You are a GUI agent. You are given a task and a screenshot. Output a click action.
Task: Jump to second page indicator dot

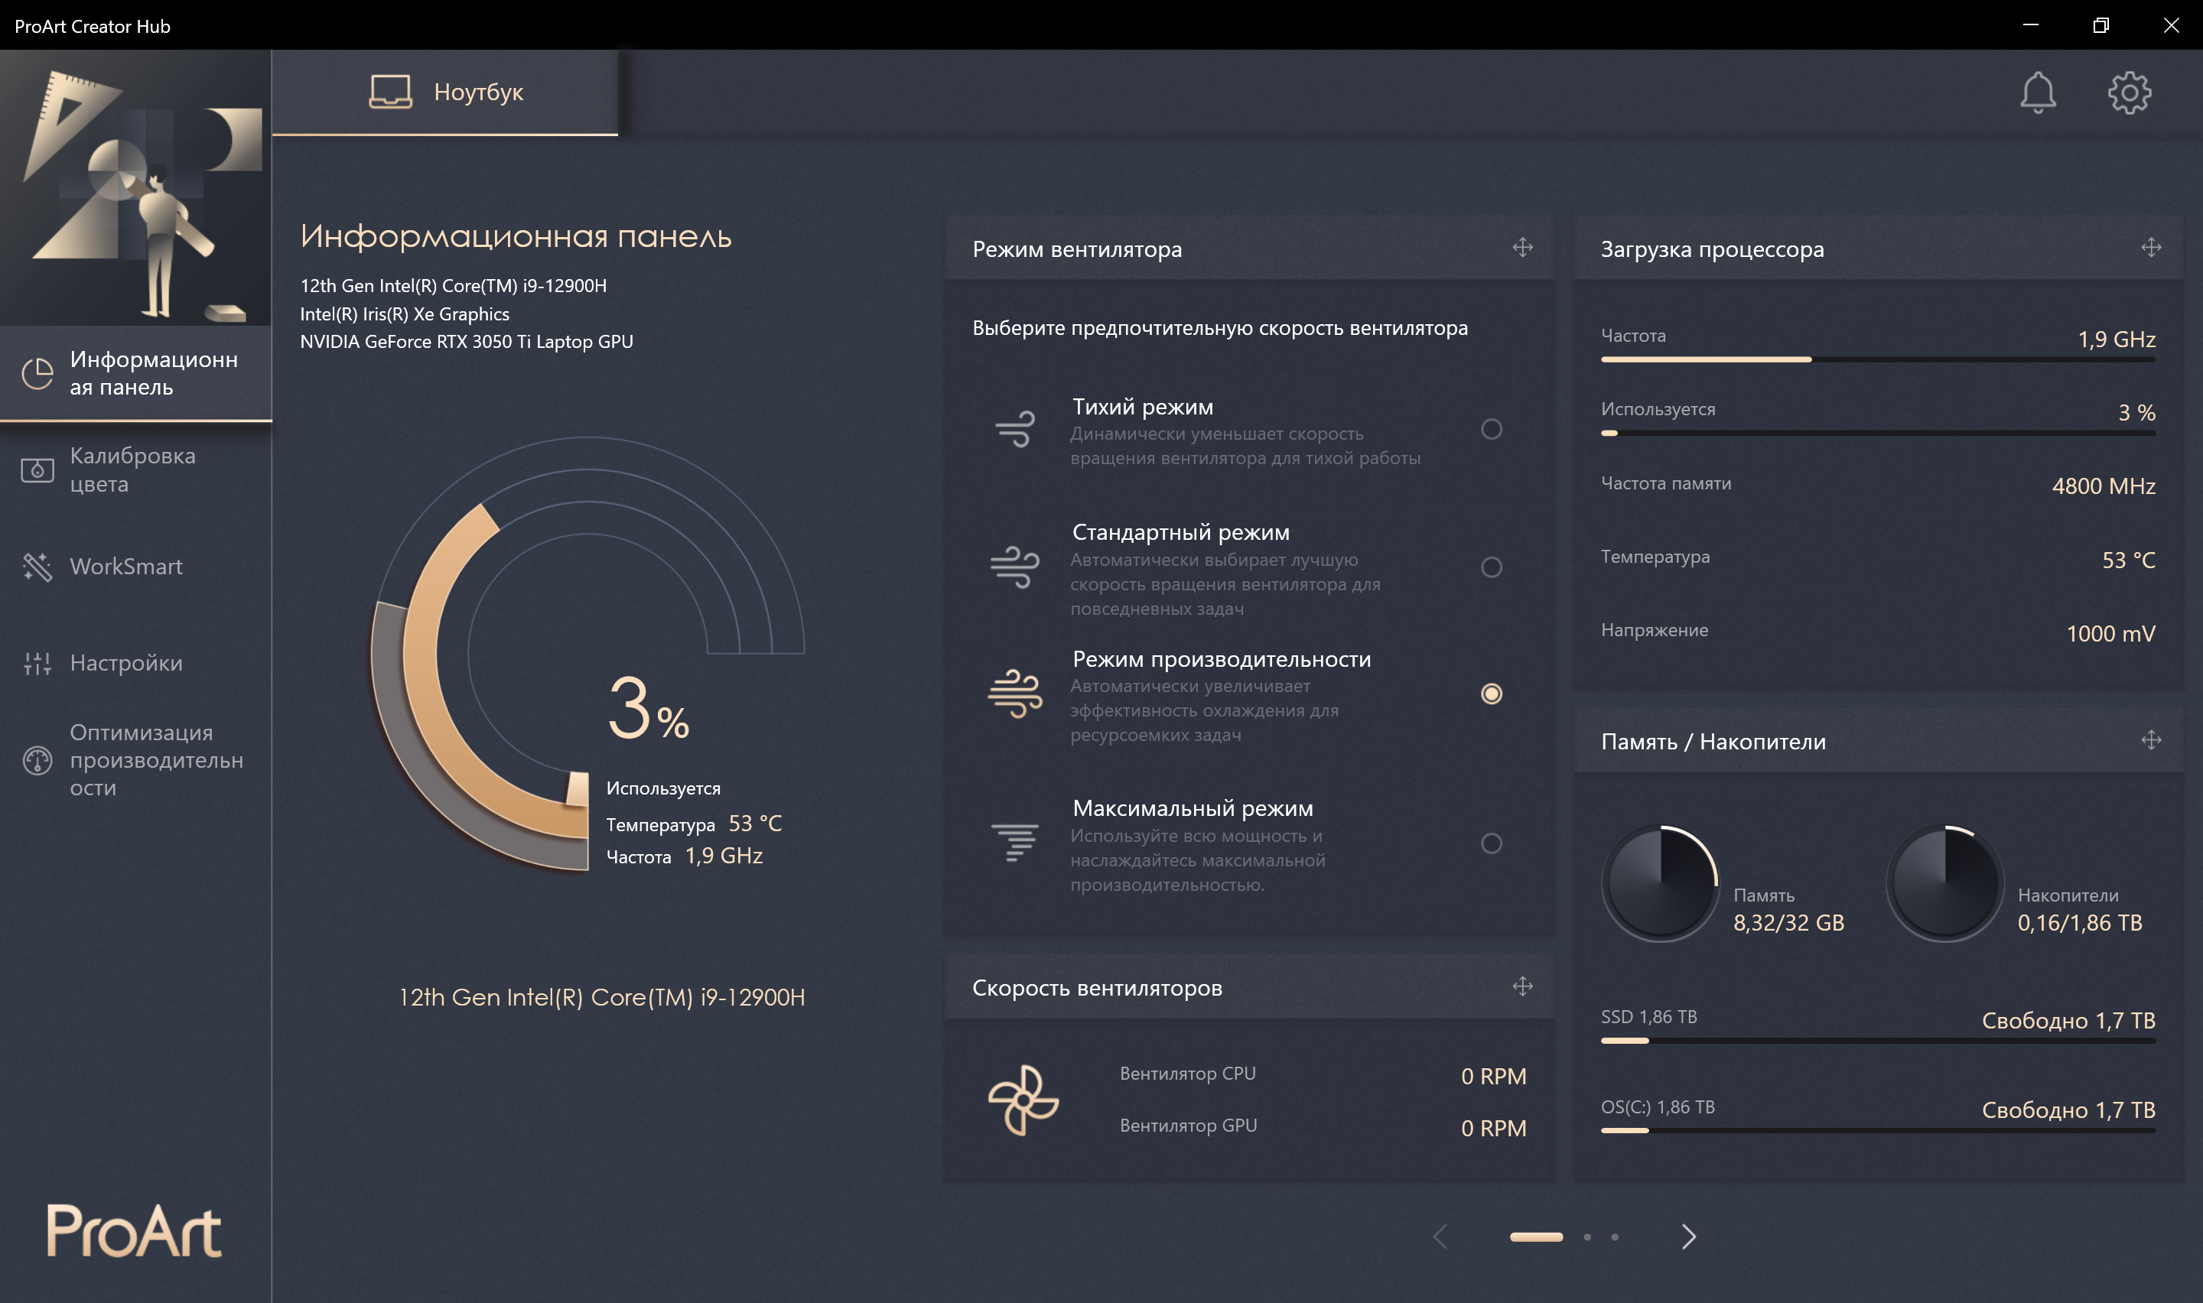point(1586,1236)
